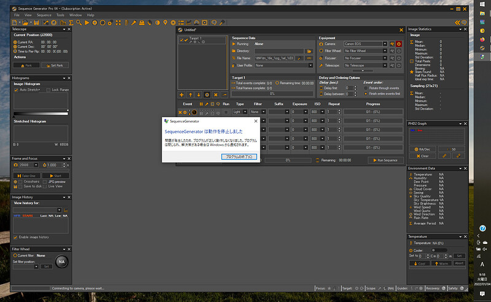
Task: Click the cloud weather toolbar icon
Action: coord(196,23)
